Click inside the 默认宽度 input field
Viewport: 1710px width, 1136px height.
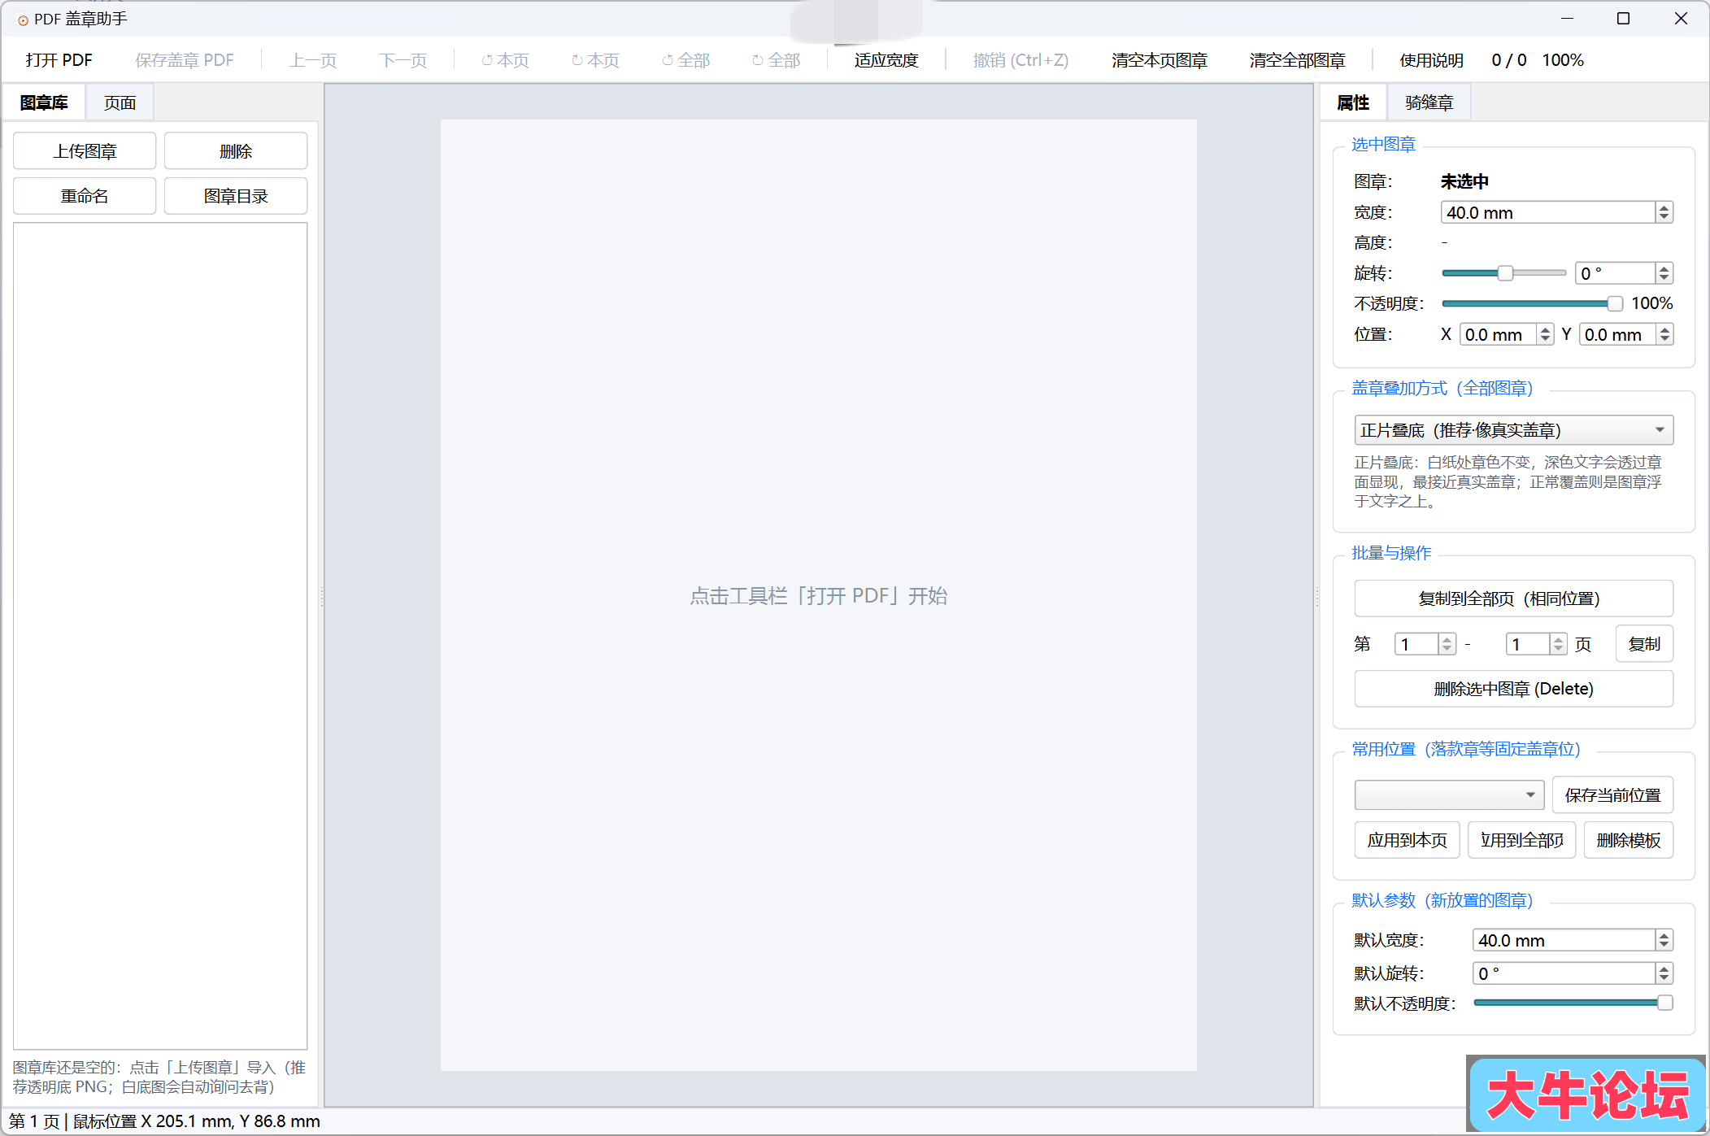[x=1564, y=940]
